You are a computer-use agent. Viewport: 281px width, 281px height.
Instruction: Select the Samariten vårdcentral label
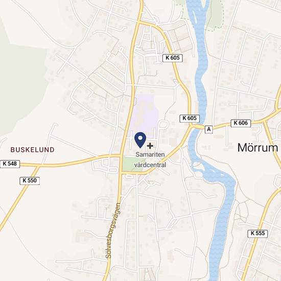tap(150, 159)
